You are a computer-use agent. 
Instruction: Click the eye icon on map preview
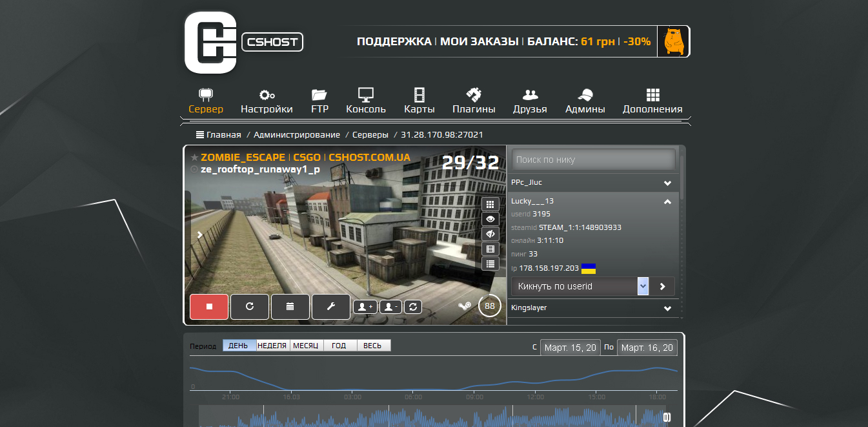coord(490,219)
